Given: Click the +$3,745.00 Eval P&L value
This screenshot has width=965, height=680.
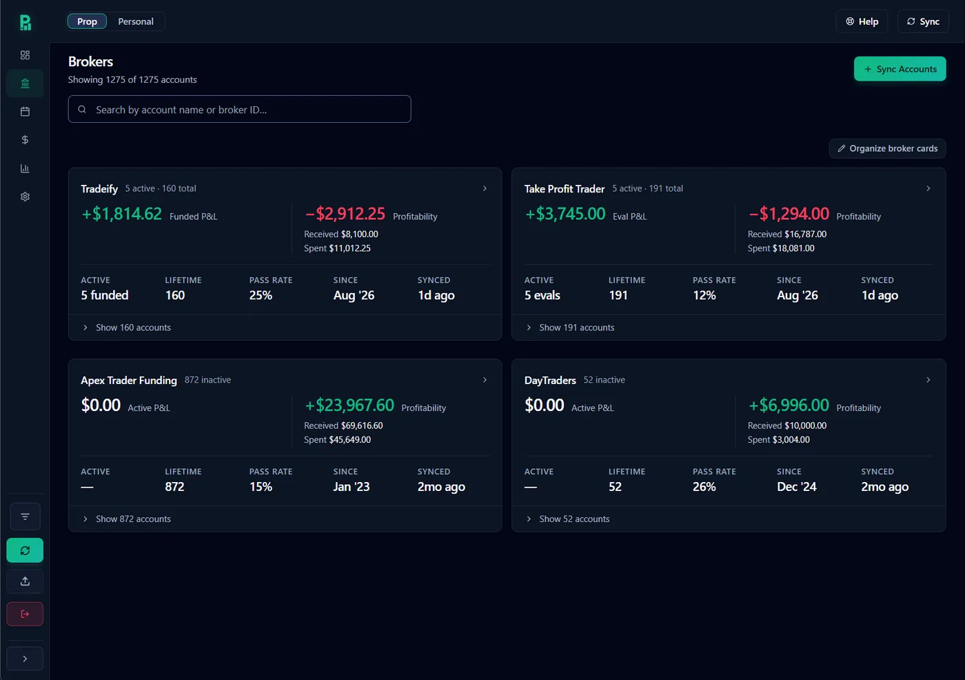Looking at the screenshot, I should (x=565, y=214).
